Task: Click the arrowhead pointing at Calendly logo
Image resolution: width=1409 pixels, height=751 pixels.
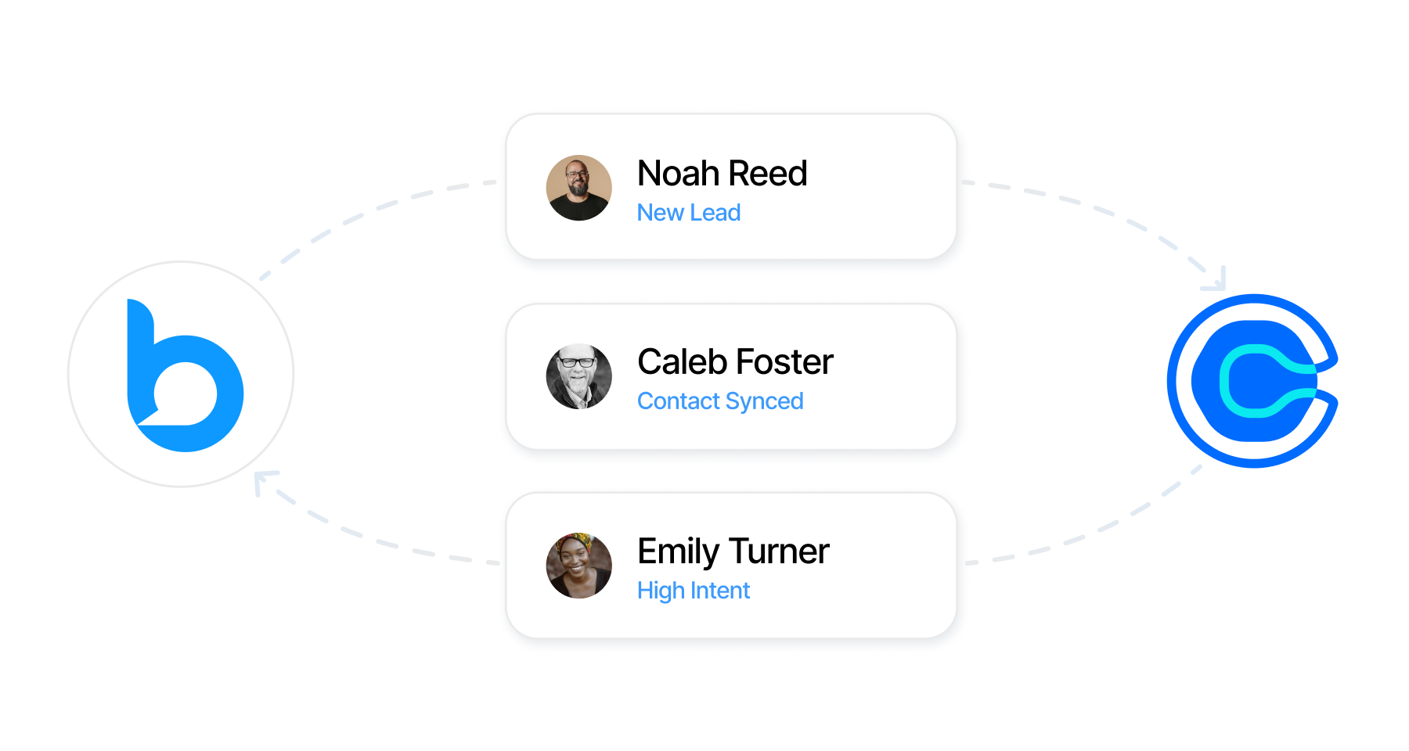Action: click(1217, 282)
